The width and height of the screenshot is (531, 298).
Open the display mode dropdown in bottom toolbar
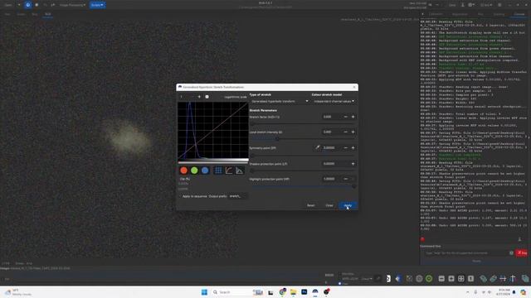367,279
